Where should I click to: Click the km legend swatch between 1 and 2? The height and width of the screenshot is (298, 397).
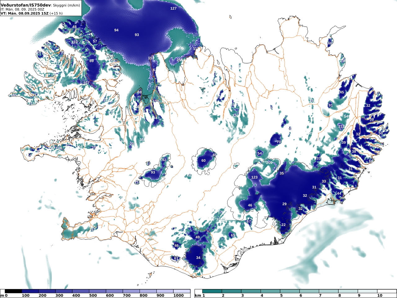pos(212,291)
